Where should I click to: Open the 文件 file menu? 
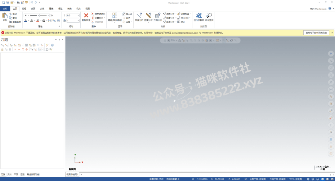tap(5, 9)
